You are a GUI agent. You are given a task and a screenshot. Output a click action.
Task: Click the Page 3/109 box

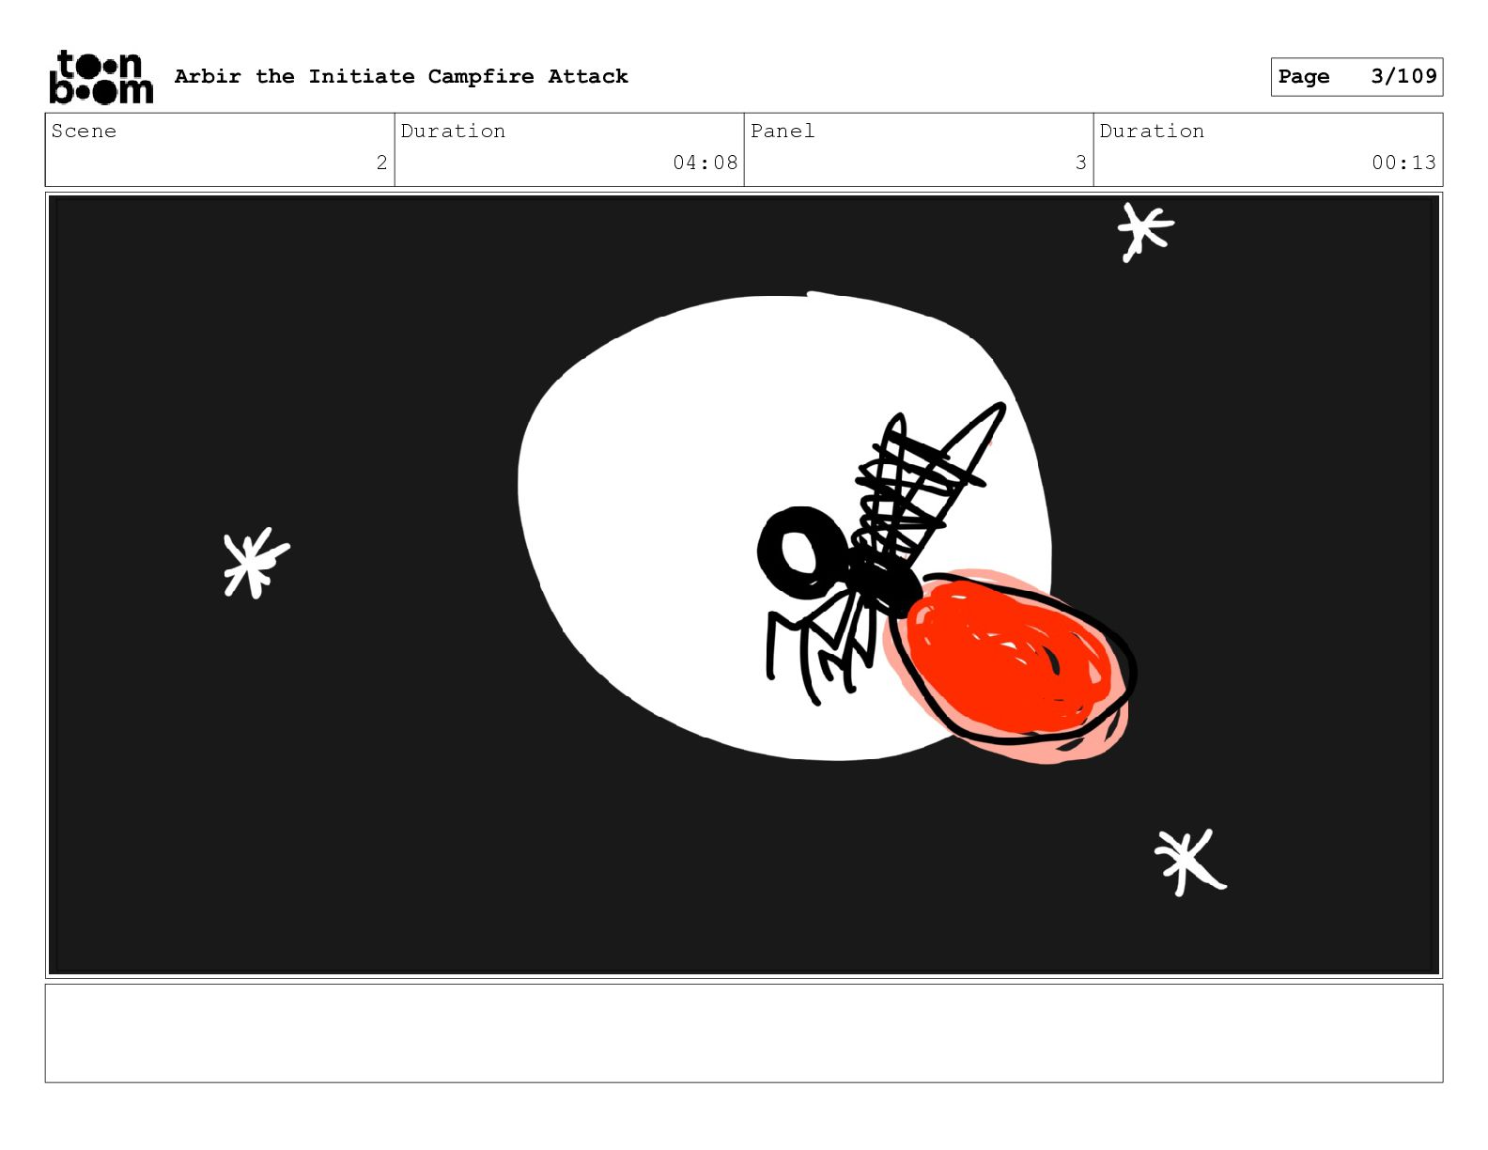[1356, 76]
